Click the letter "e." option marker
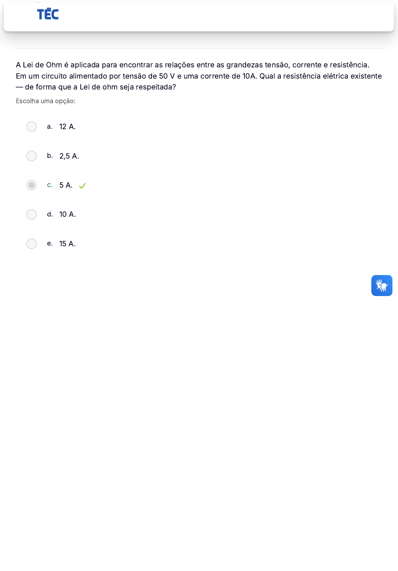The image size is (398, 571). pos(50,243)
